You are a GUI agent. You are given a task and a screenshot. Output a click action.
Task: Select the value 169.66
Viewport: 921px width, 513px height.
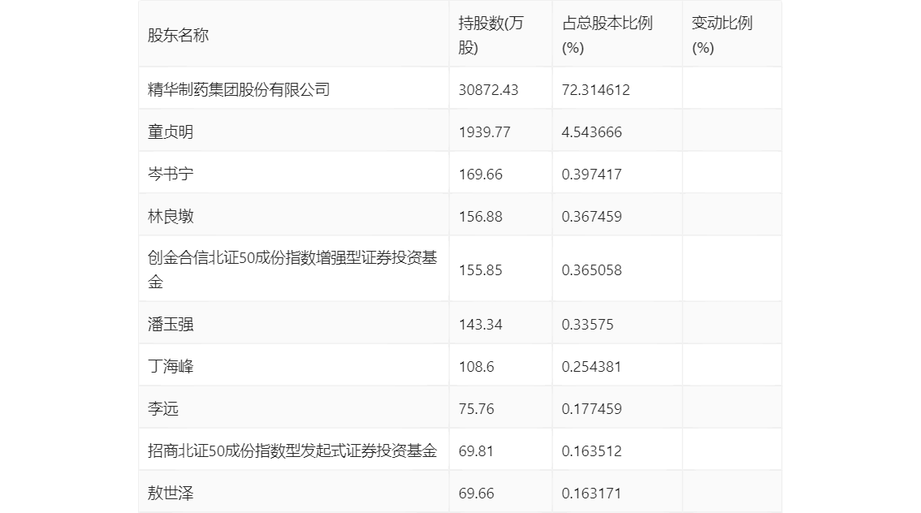point(480,175)
